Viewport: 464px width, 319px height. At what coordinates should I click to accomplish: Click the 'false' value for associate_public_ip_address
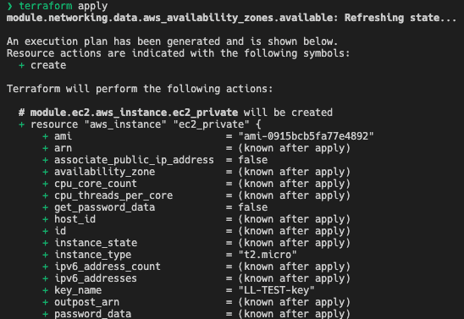coord(253,160)
